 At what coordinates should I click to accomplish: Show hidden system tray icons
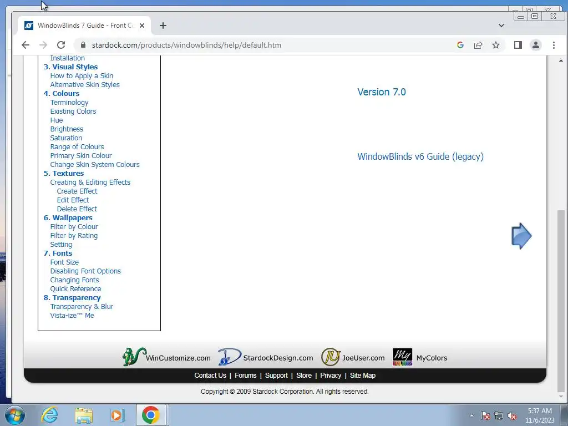coord(471,415)
